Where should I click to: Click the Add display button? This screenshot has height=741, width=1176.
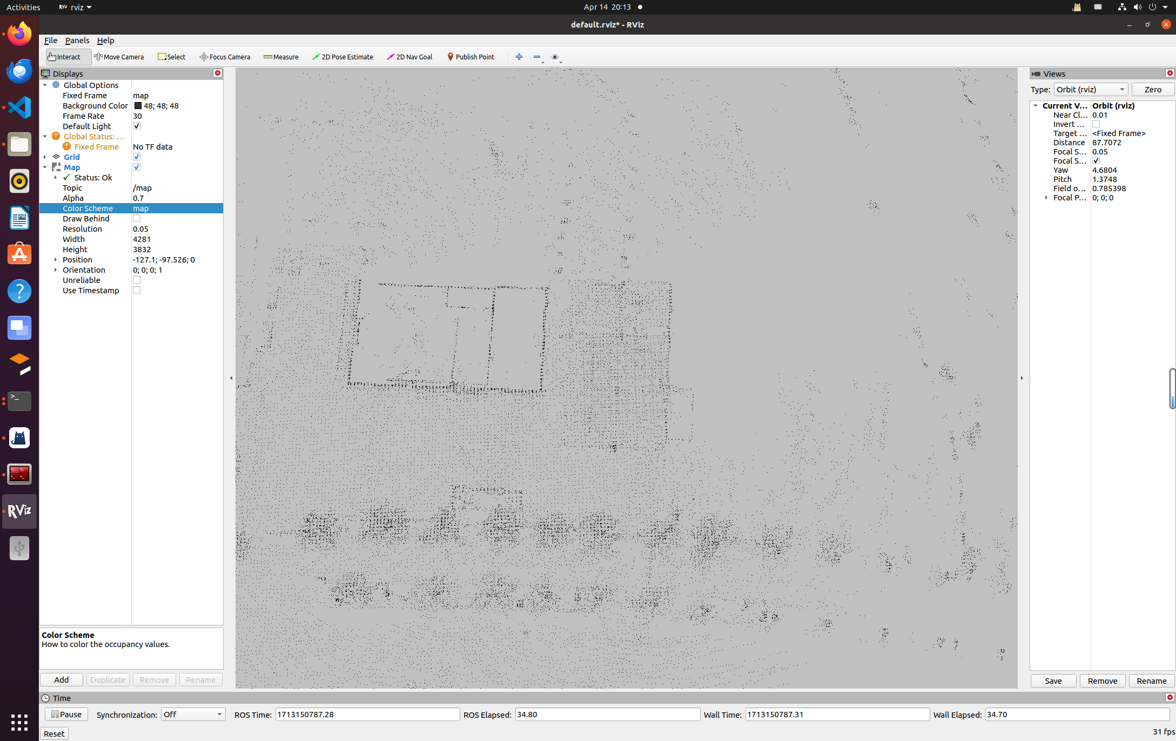pyautogui.click(x=61, y=680)
